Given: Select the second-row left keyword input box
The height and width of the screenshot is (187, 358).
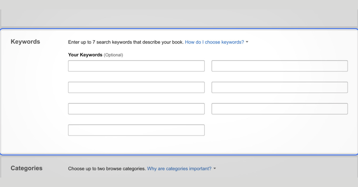Looking at the screenshot, I should pyautogui.click(x=136, y=88).
